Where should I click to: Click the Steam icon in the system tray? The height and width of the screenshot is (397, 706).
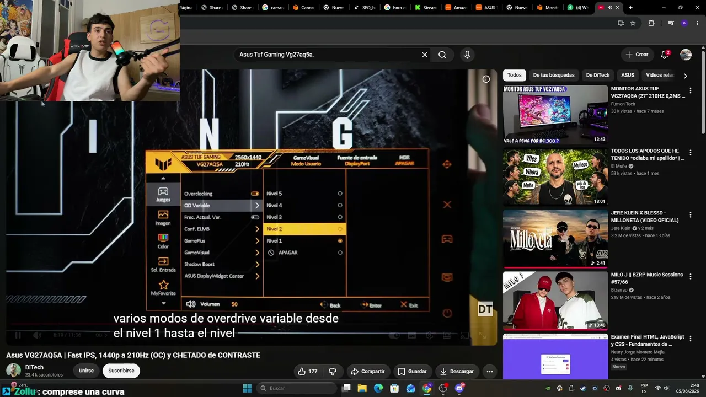click(x=583, y=388)
